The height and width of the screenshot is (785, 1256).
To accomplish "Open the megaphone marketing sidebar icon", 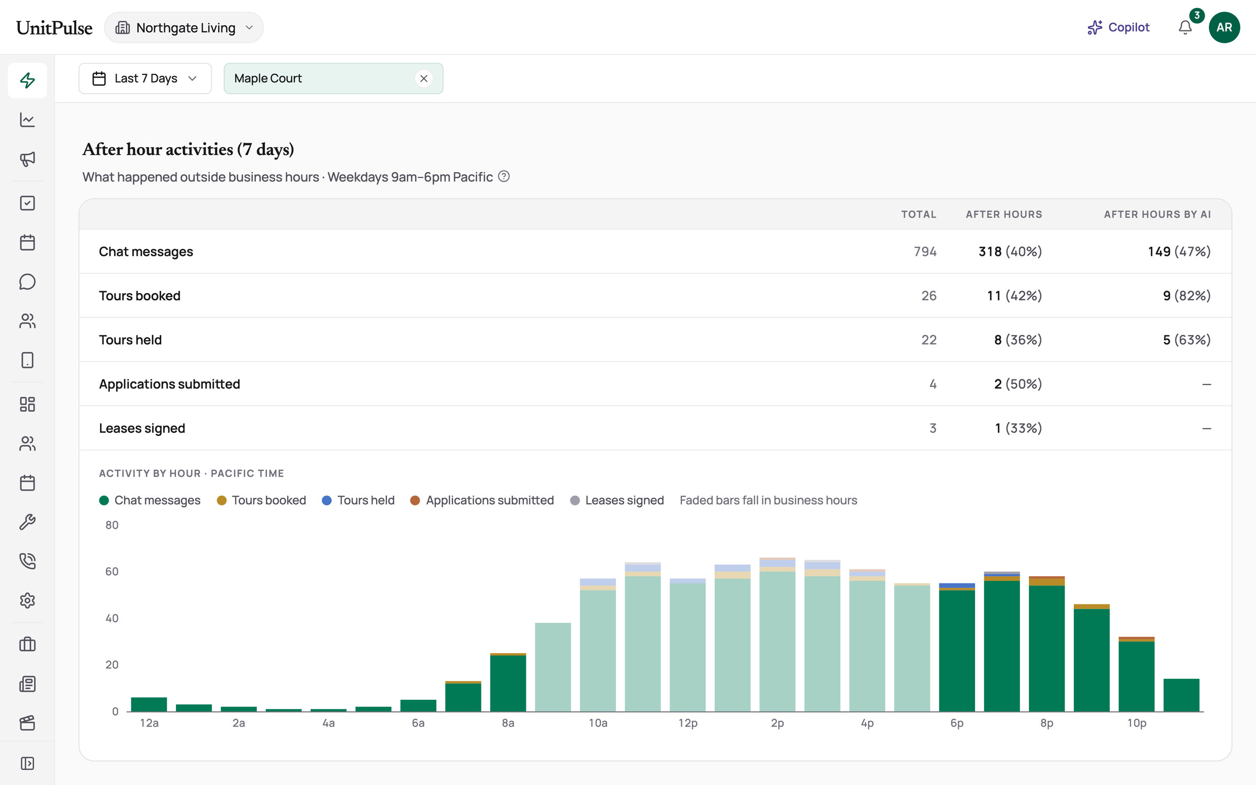I will tap(27, 159).
